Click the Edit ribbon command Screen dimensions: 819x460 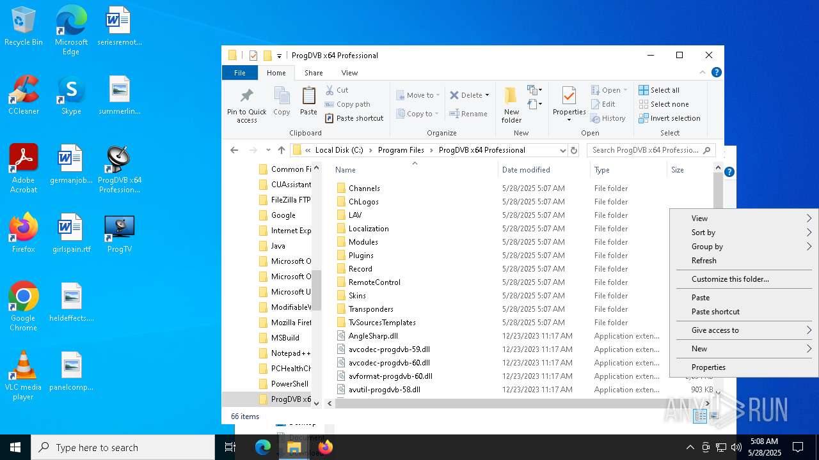[x=603, y=104]
